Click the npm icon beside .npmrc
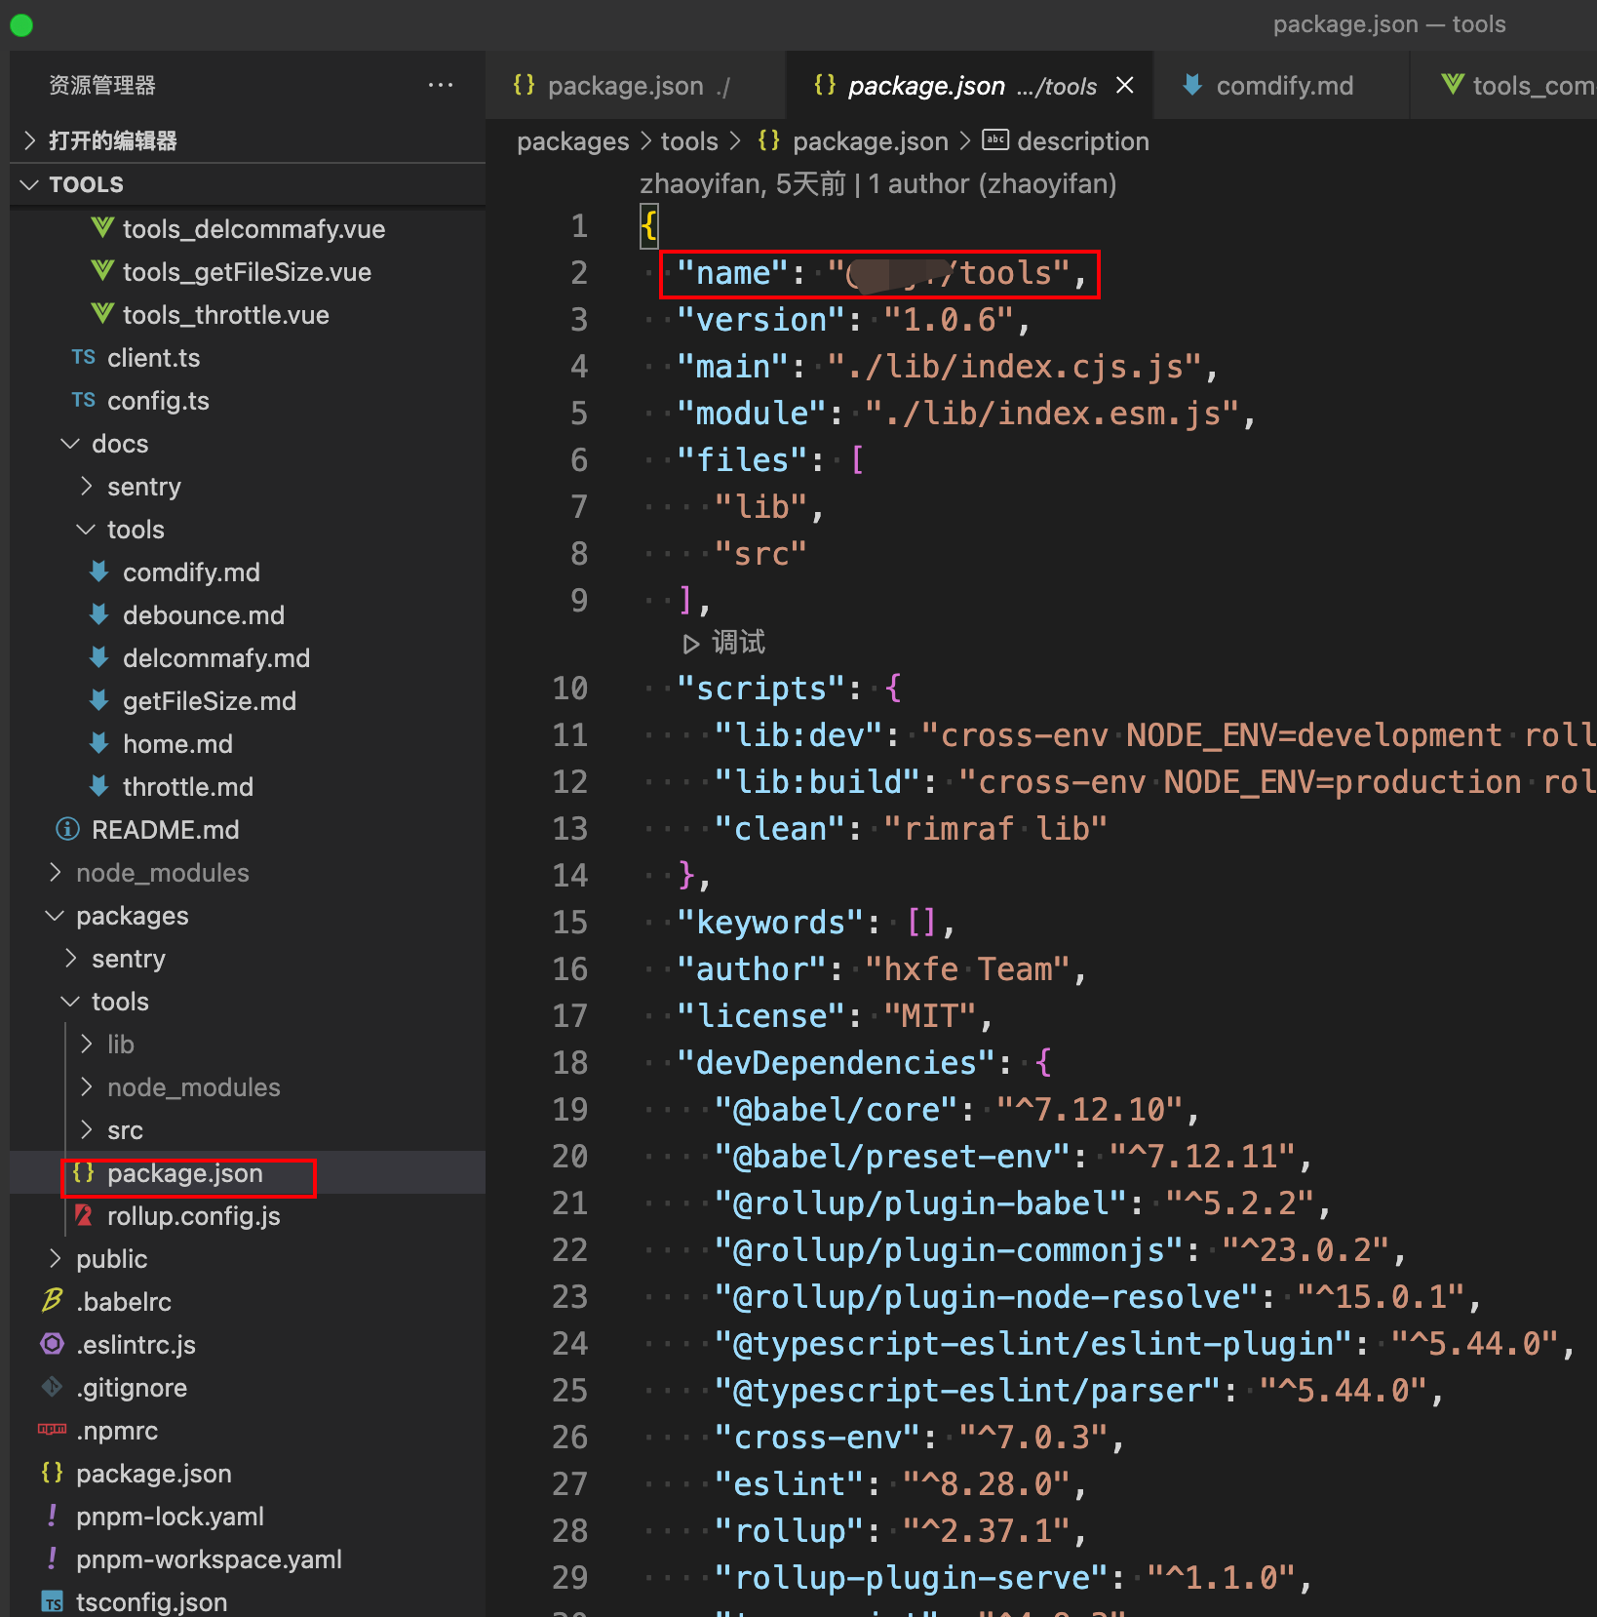This screenshot has height=1617, width=1597. coord(53,1430)
